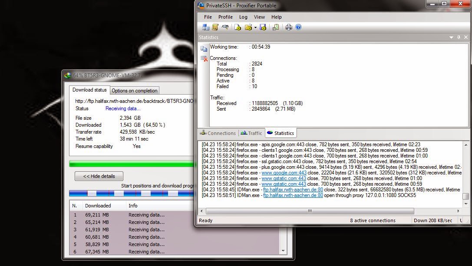Screen dimensions: 472x266
Task: Switch to the Connections tab
Action: tap(218, 133)
